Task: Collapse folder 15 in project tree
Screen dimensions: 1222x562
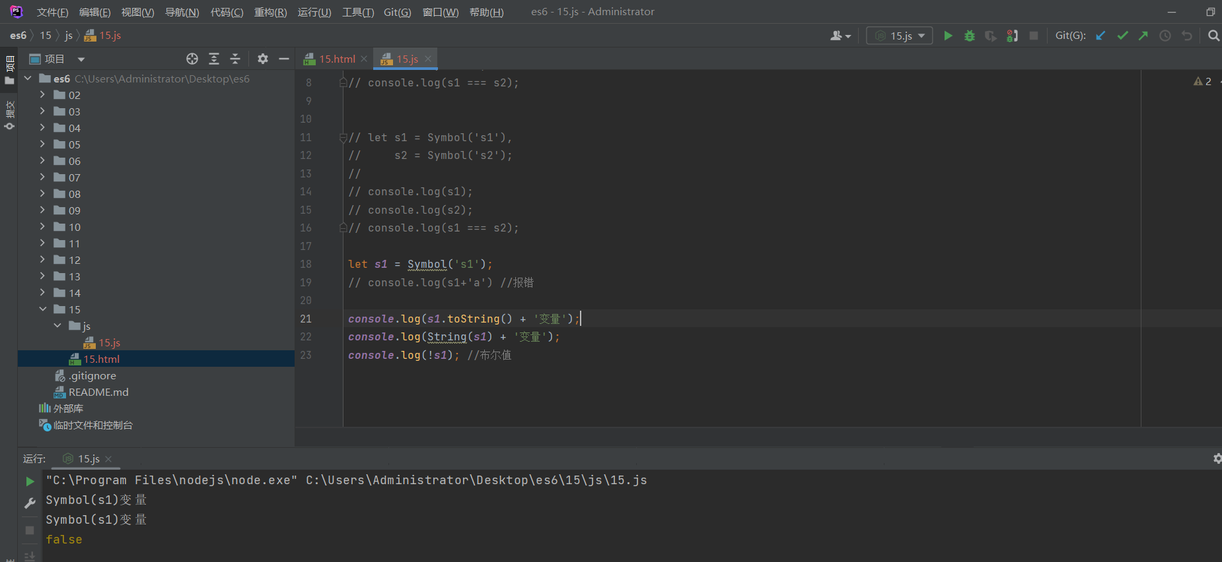Action: tap(43, 309)
